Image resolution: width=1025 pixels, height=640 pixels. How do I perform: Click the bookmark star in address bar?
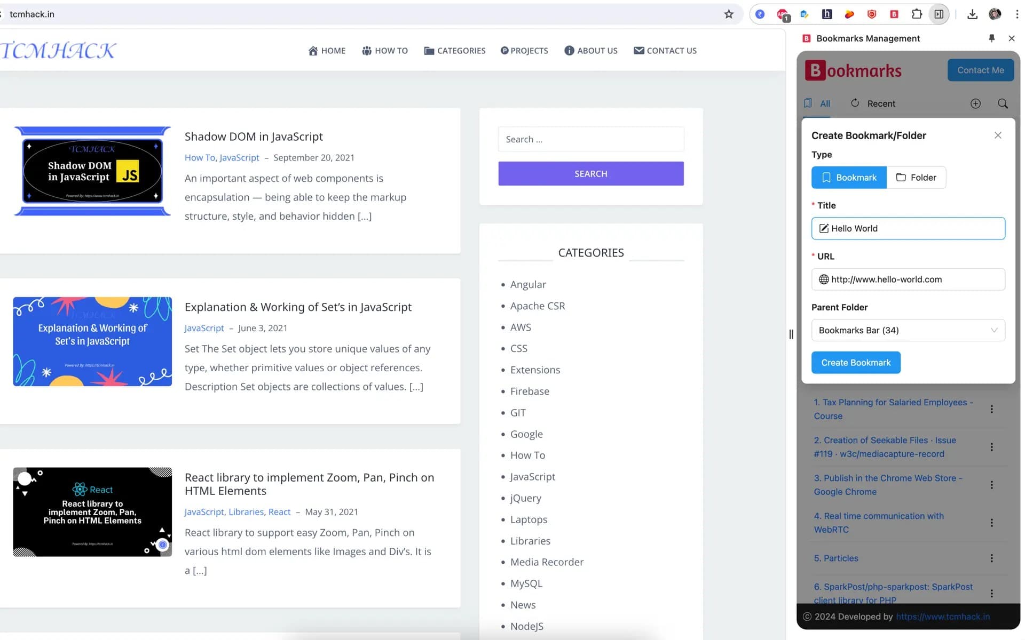[x=729, y=14]
